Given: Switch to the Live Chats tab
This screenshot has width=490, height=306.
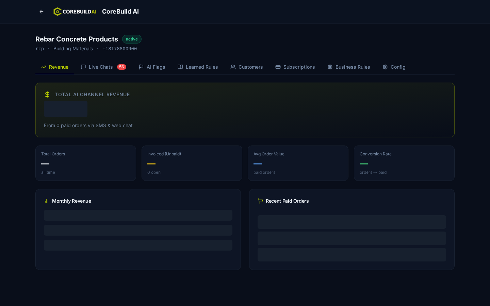Looking at the screenshot, I should [x=103, y=67].
